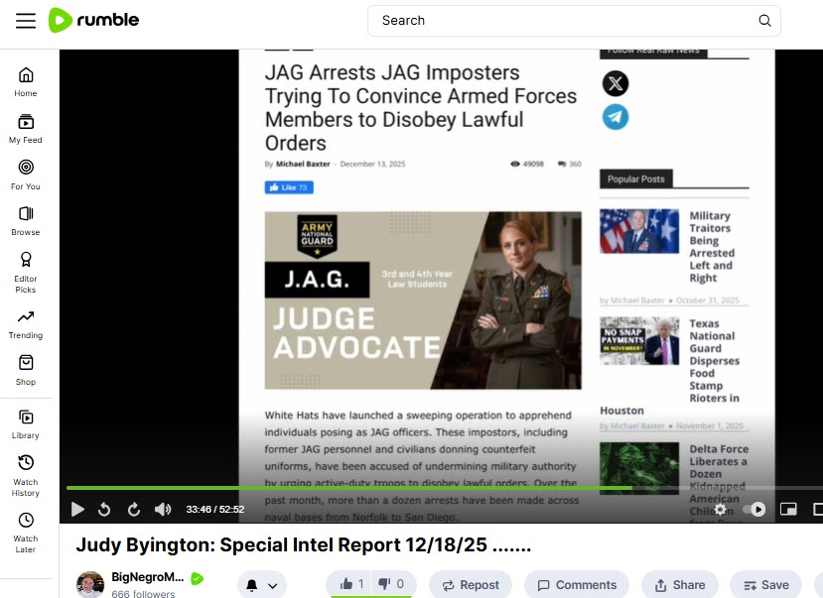Click the NO SNAP PAYMENTS thumbnail

639,341
